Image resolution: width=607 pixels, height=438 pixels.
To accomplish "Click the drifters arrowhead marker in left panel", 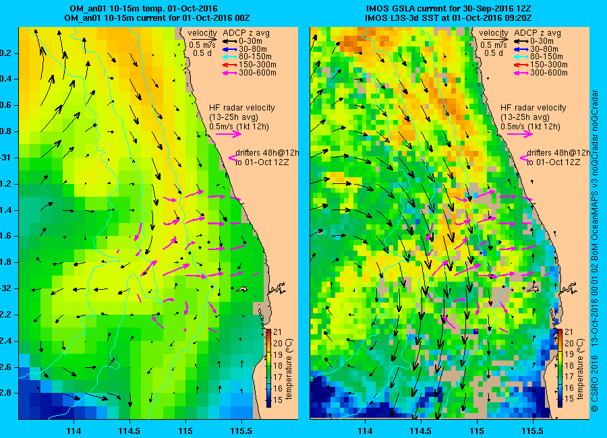I will [233, 158].
